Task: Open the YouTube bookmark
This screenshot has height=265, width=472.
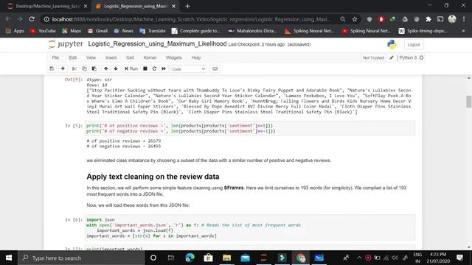Action: [x=43, y=31]
